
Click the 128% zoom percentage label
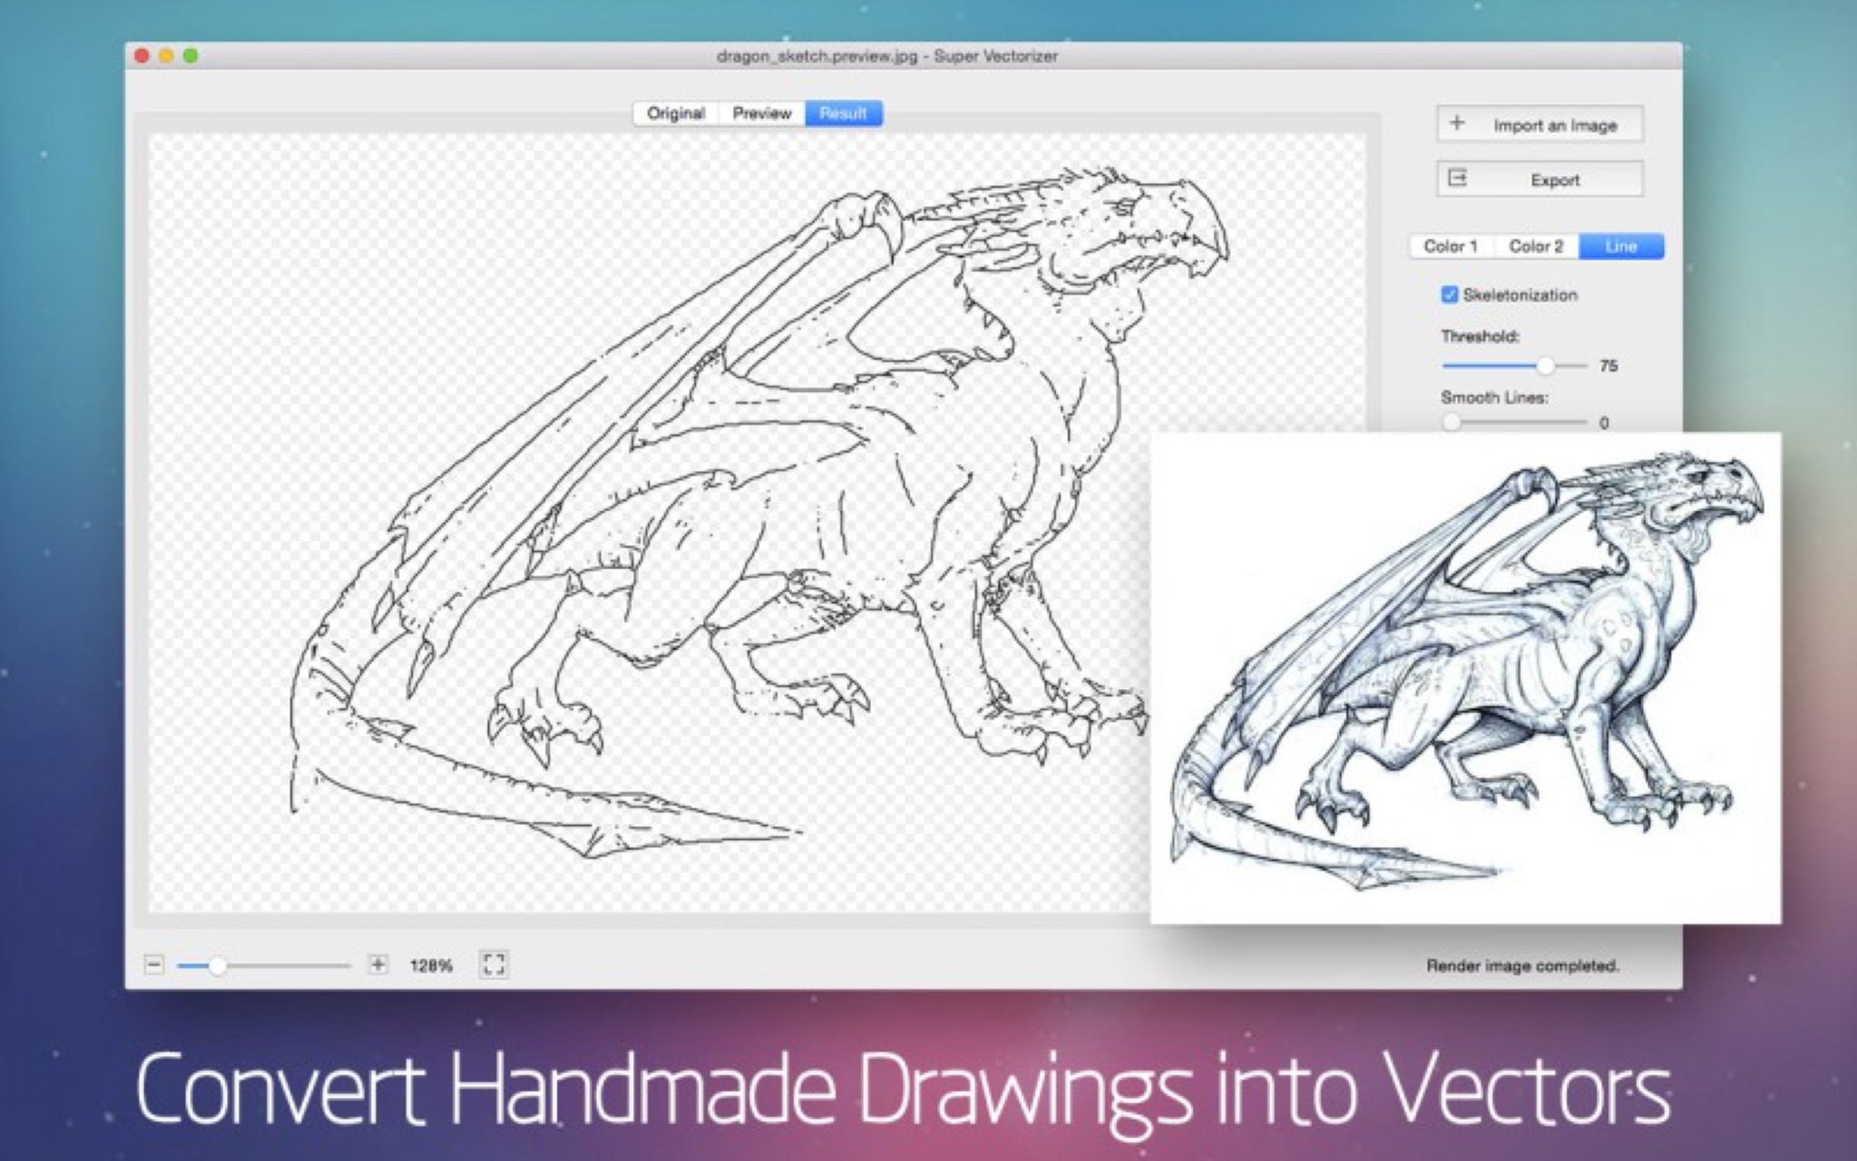[x=431, y=965]
